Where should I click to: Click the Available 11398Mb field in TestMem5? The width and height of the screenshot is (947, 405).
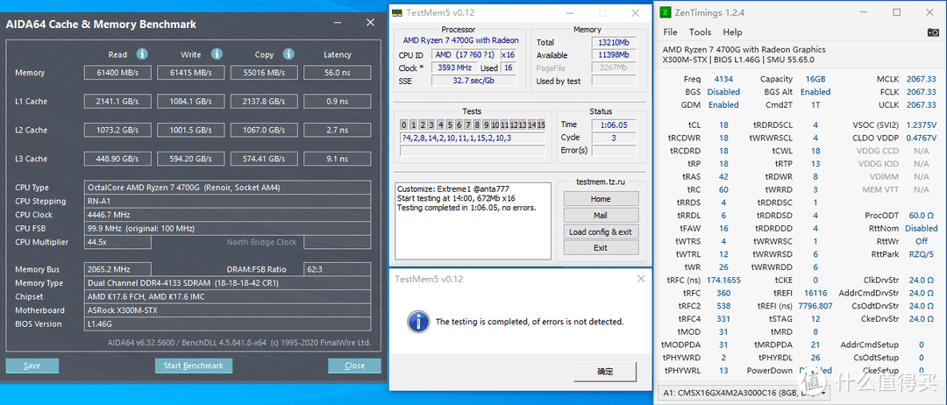point(614,55)
